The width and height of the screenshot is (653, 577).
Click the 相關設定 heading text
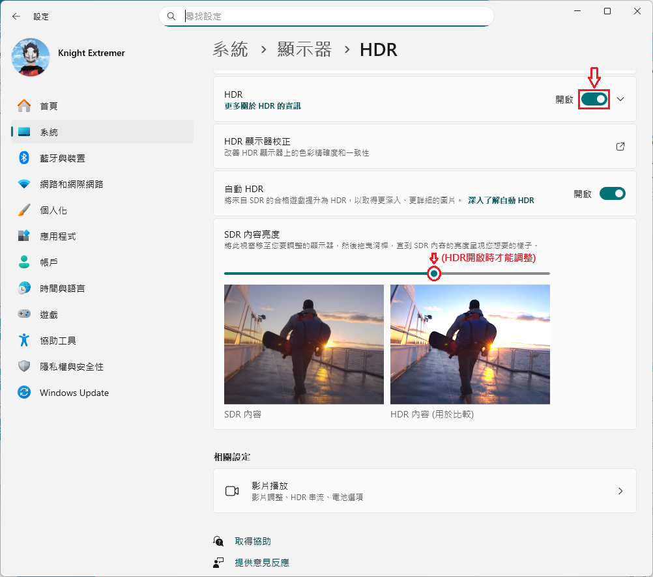coord(232,457)
